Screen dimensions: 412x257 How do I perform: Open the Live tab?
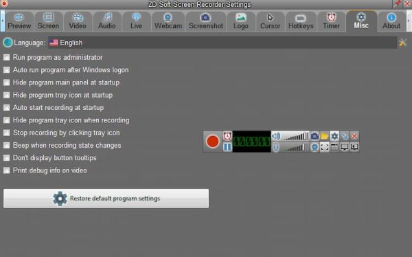click(x=137, y=21)
